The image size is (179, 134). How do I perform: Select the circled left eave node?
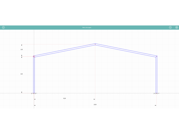[34, 57]
